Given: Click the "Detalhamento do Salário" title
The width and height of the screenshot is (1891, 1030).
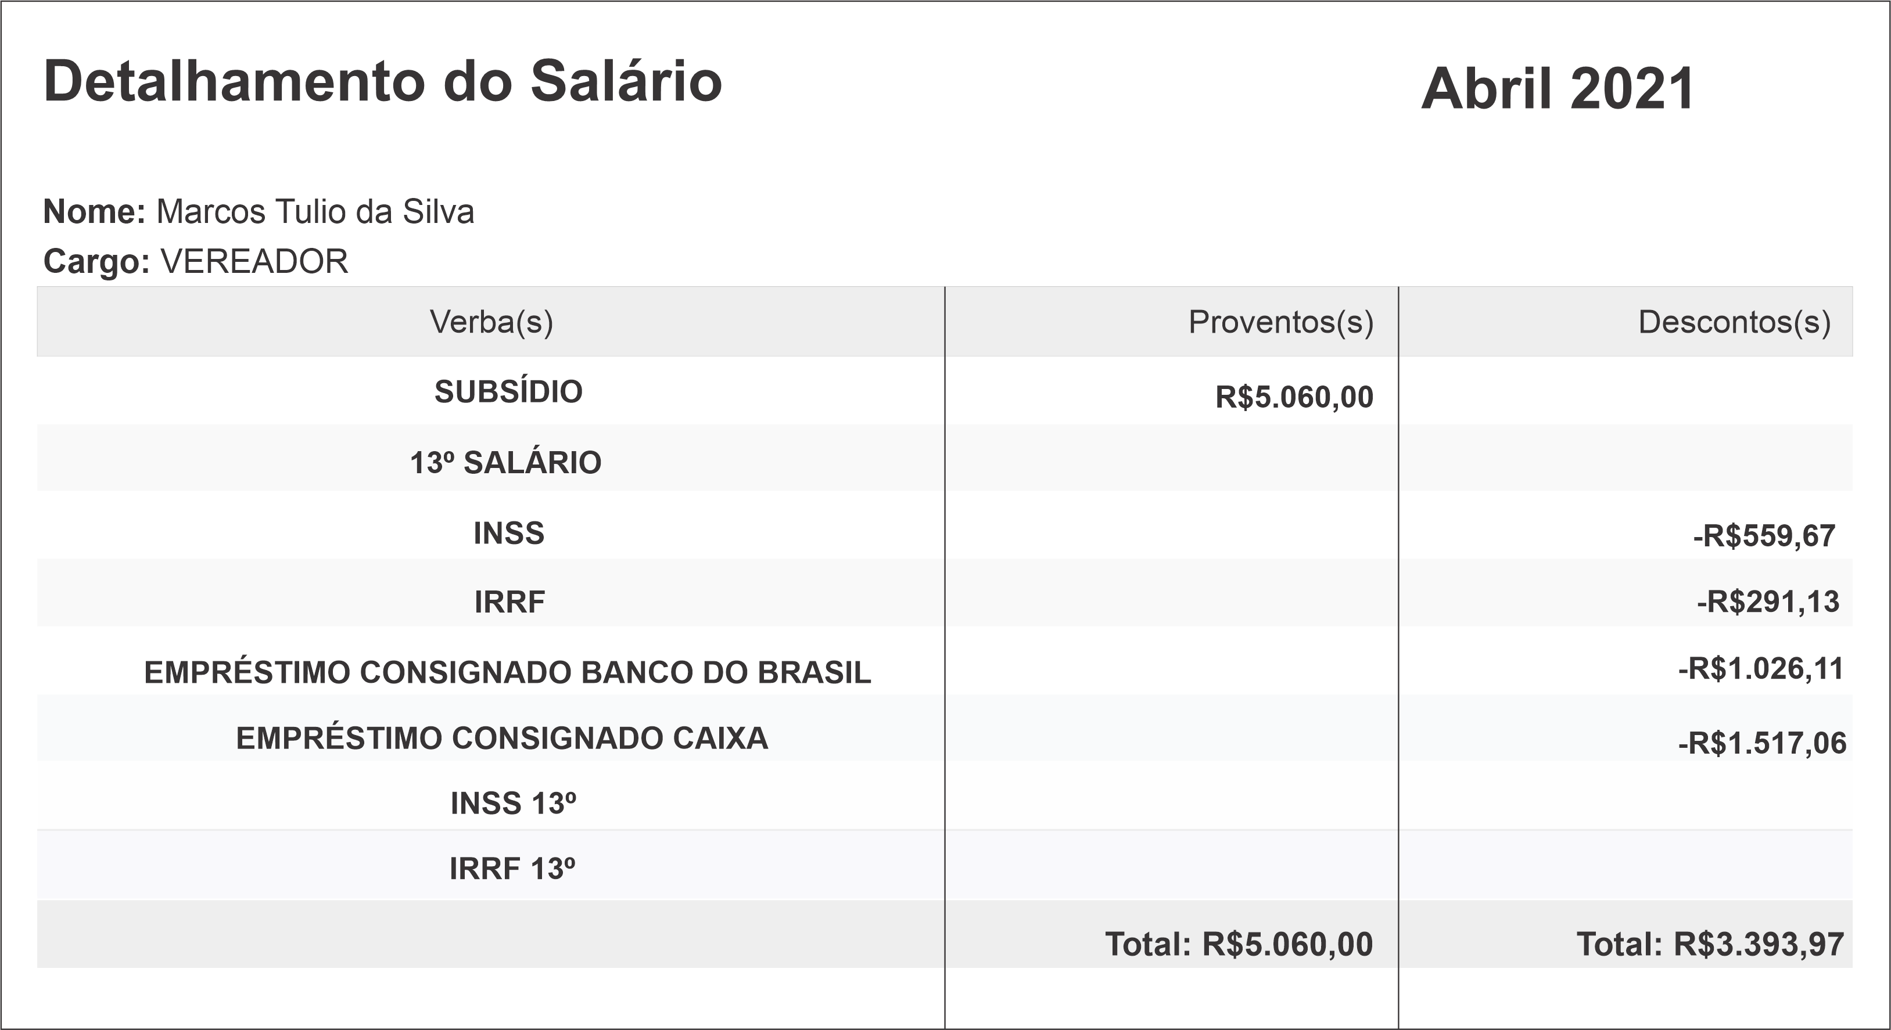Looking at the screenshot, I should click(x=382, y=81).
